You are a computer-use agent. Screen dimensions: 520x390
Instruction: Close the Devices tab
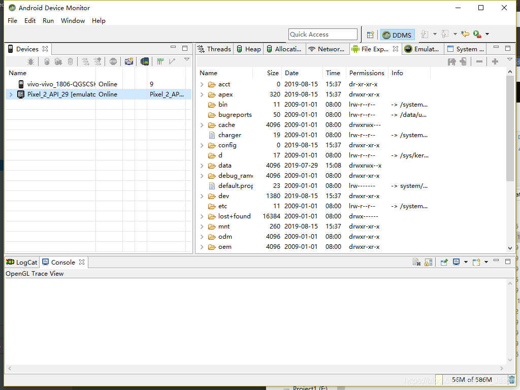coord(45,49)
